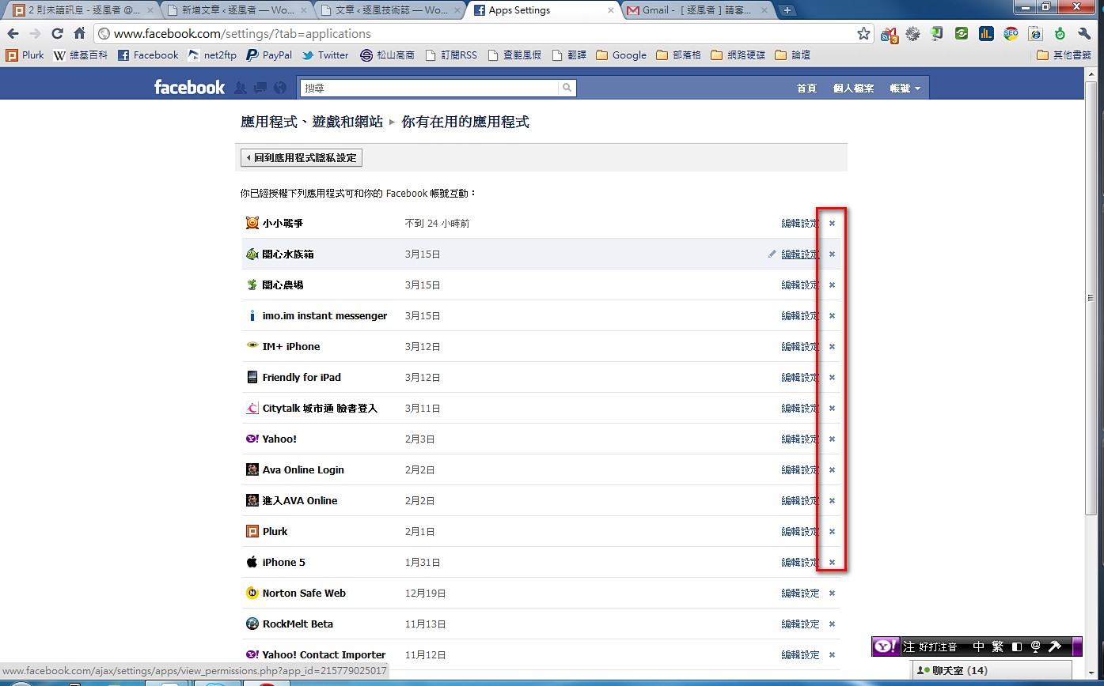Remove the Friendly for iPad app

[x=832, y=377]
